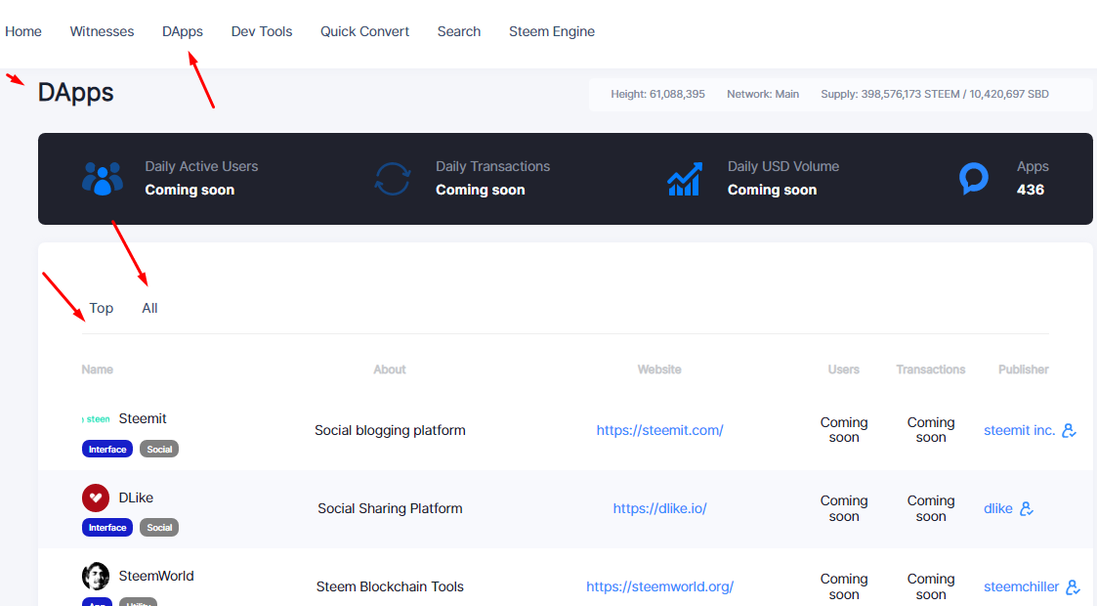
Task: Click the DApps page heading
Action: (75, 93)
